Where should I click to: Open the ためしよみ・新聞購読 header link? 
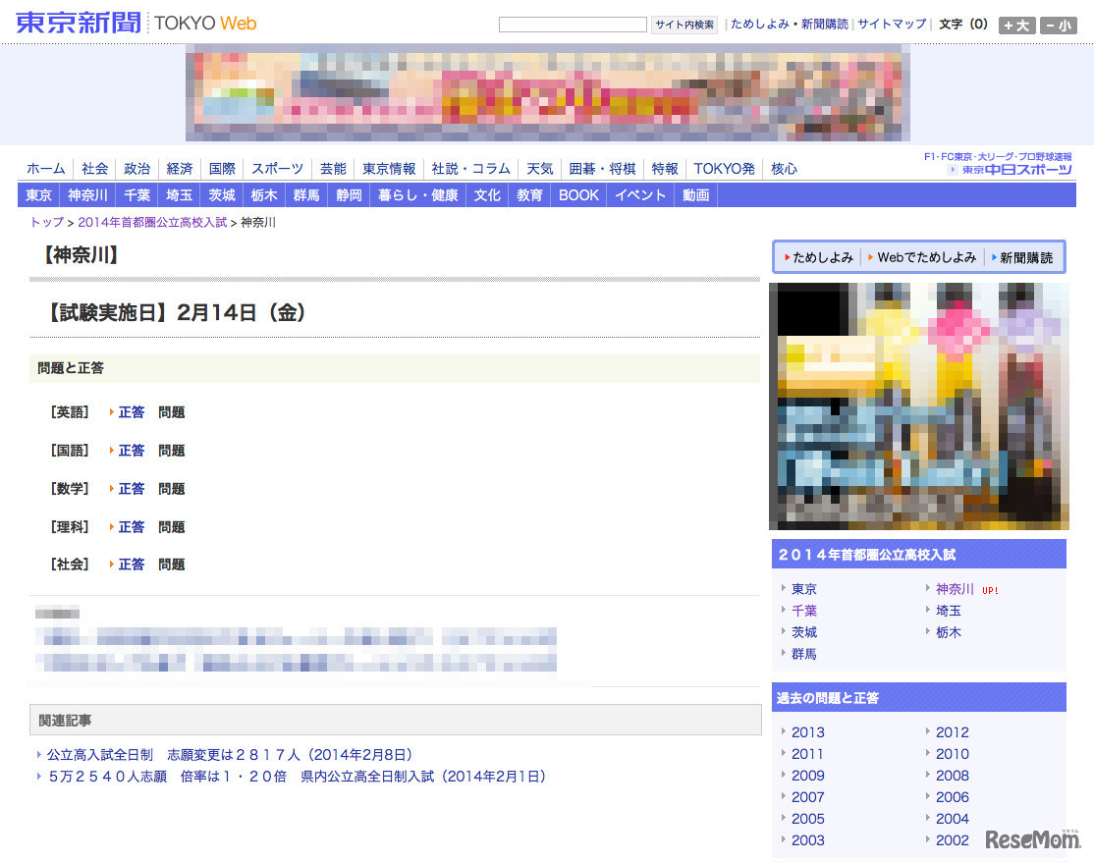coord(790,24)
